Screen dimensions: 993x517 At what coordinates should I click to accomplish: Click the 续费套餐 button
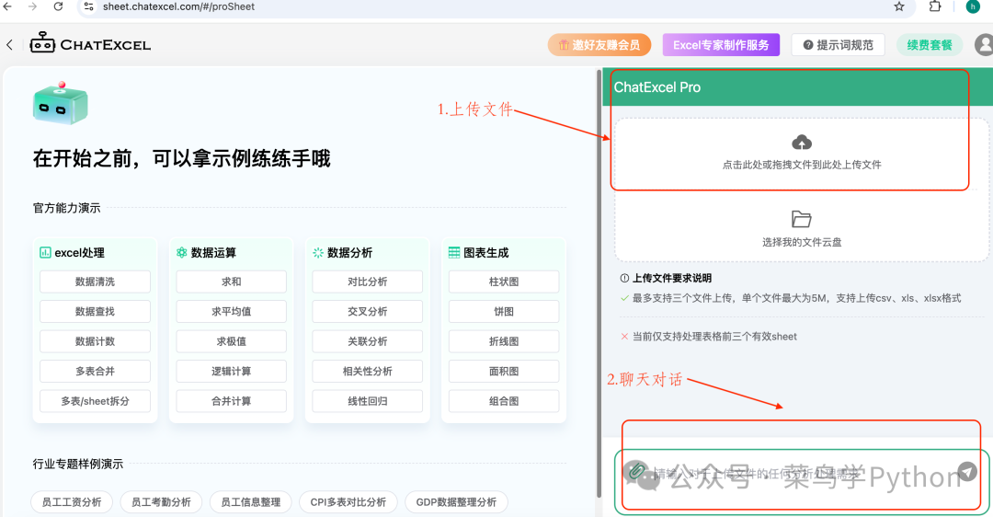click(x=929, y=45)
